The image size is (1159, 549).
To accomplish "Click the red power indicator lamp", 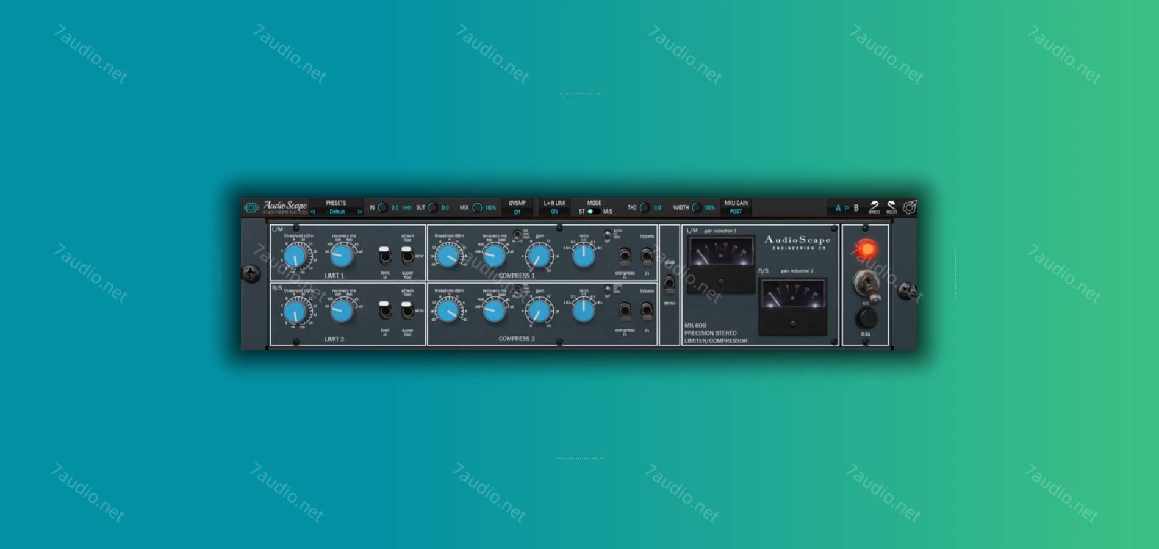I will (866, 249).
